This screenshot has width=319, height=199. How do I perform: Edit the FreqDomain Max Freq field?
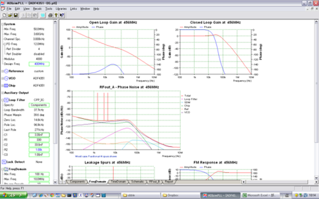click(x=39, y=179)
